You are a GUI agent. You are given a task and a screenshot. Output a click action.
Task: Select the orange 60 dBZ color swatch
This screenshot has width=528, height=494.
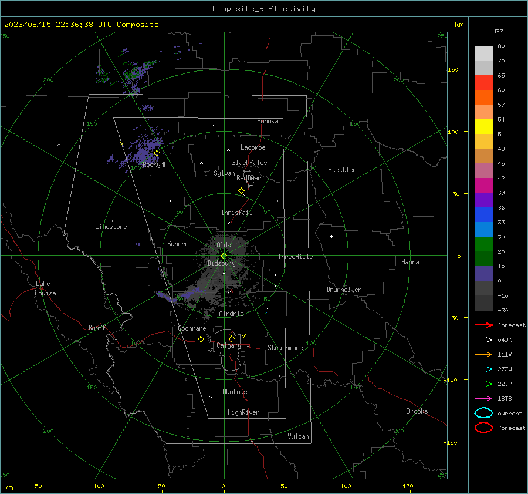[x=483, y=98]
